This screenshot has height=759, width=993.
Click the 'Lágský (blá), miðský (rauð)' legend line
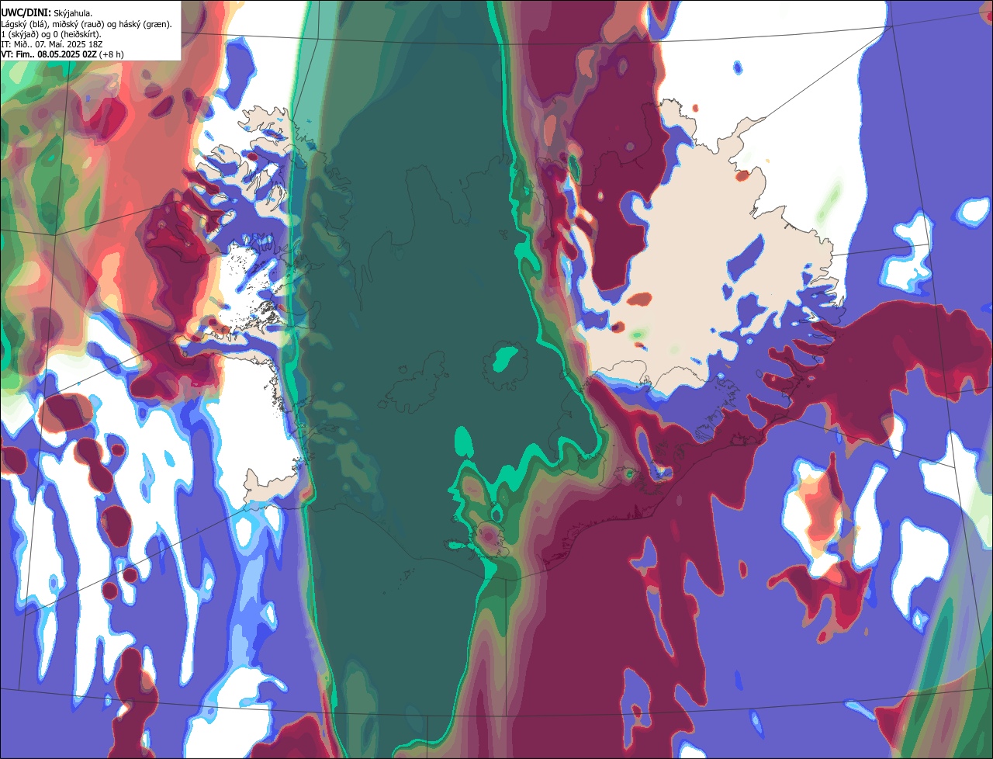(x=87, y=24)
